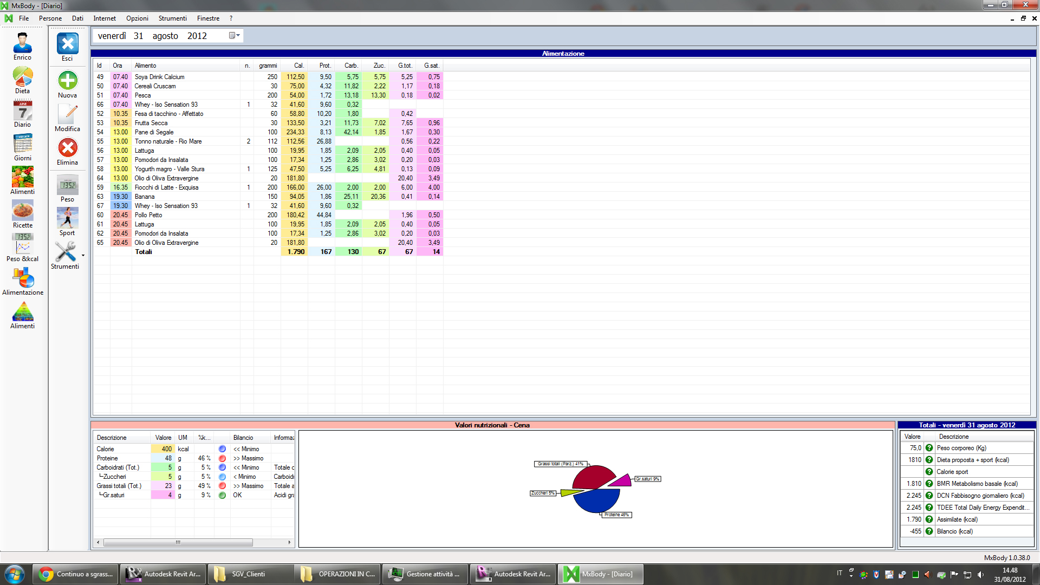Open the Diario calendar icon
The width and height of the screenshot is (1040, 585).
click(22, 110)
